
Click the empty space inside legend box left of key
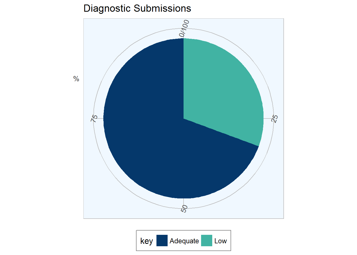pos(138,241)
